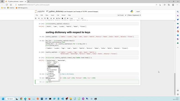
Task: Click the autocomplete popup scrollbar thumb
Action: (59, 69)
